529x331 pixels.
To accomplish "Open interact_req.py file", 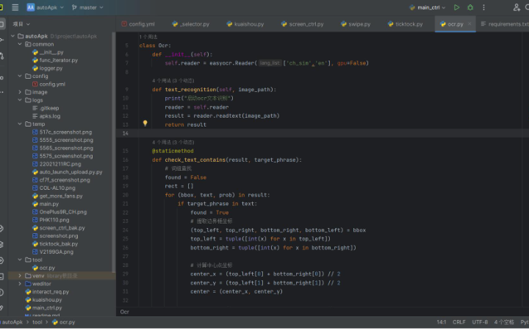I will (x=47, y=292).
